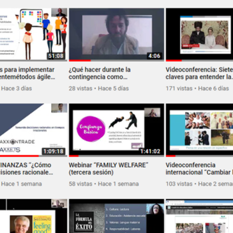This screenshot has width=233, height=233.
Task: Open the group photos collage video thumbnail
Action: [x=199, y=130]
